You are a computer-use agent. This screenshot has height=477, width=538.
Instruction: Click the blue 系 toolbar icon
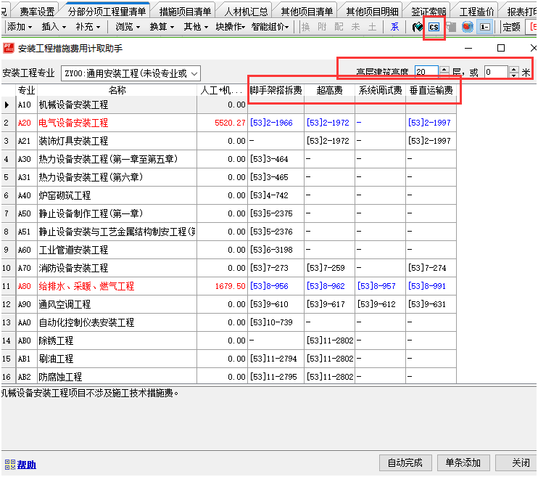tap(394, 27)
